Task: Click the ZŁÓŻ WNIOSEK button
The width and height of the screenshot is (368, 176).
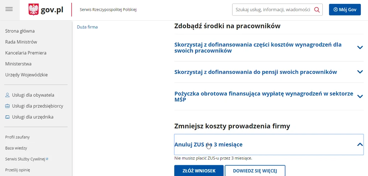Action: [x=199, y=171]
